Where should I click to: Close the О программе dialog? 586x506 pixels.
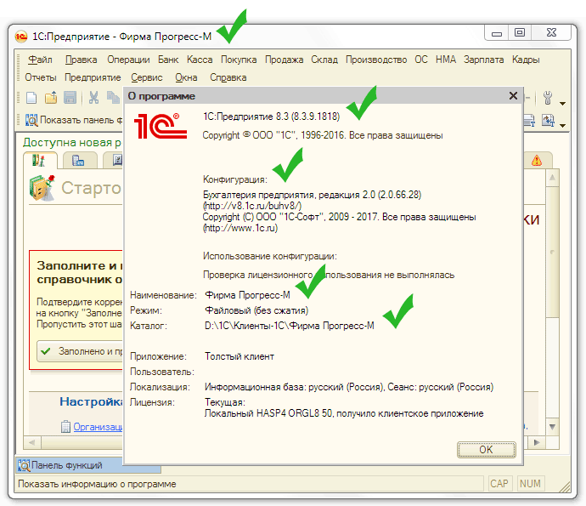(x=513, y=96)
